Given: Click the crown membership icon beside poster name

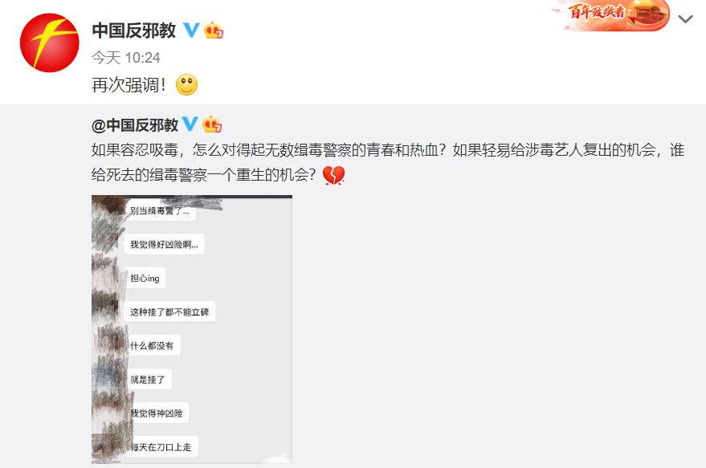Looking at the screenshot, I should [x=214, y=31].
